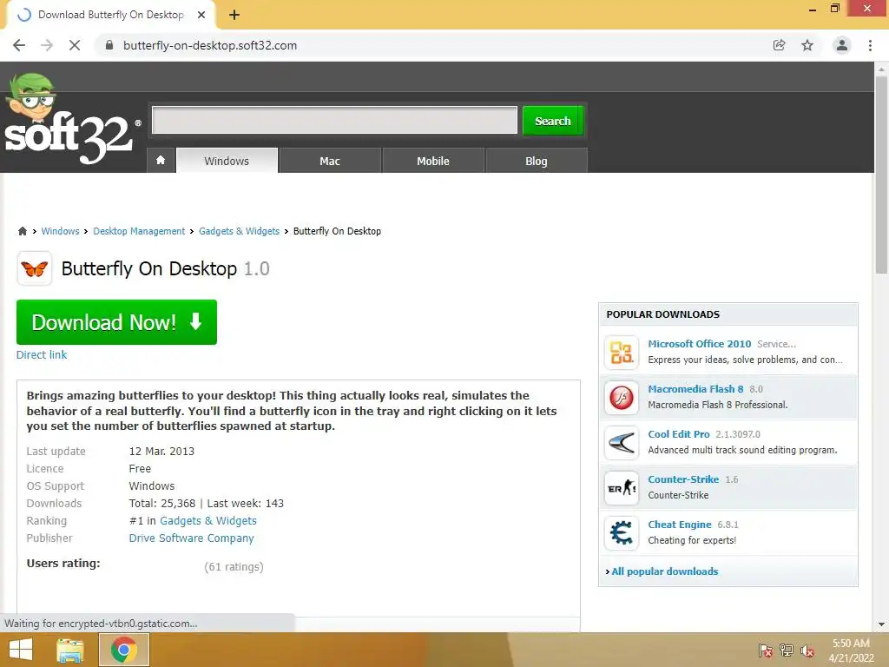Select the Mac navigation tab

(x=330, y=161)
